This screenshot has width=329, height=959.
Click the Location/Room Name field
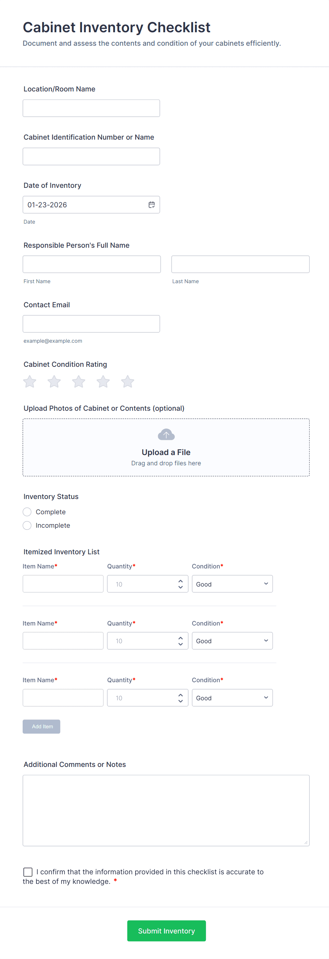tap(91, 108)
